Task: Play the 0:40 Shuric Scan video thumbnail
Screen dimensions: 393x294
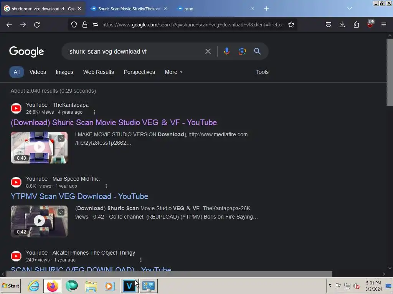Action: [39, 147]
